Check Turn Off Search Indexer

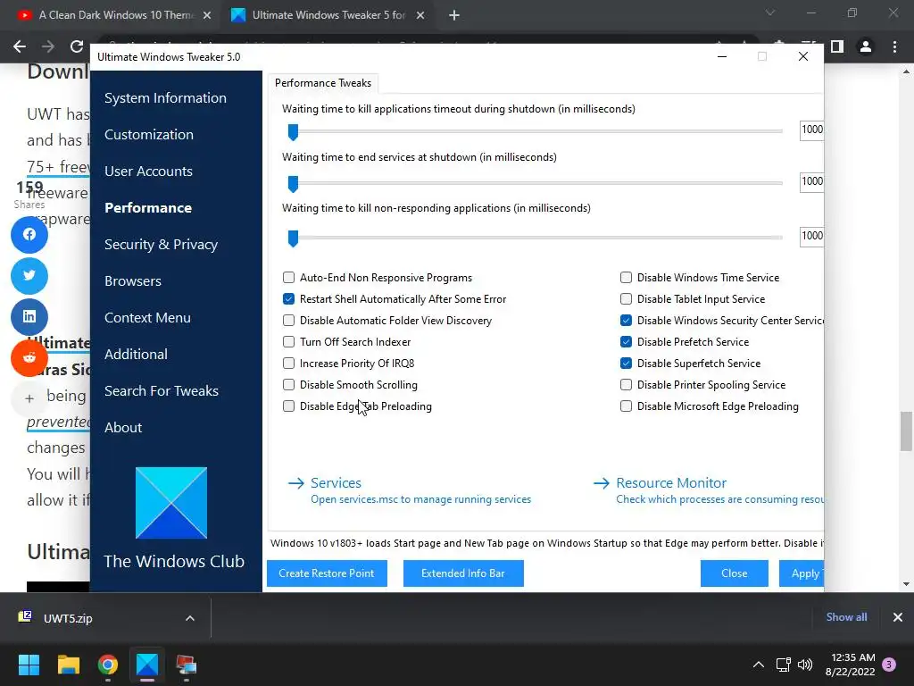pyautogui.click(x=288, y=342)
